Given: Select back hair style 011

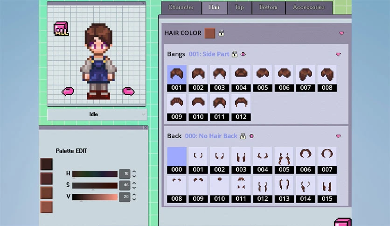Looking at the screenshot, I should [241, 190].
